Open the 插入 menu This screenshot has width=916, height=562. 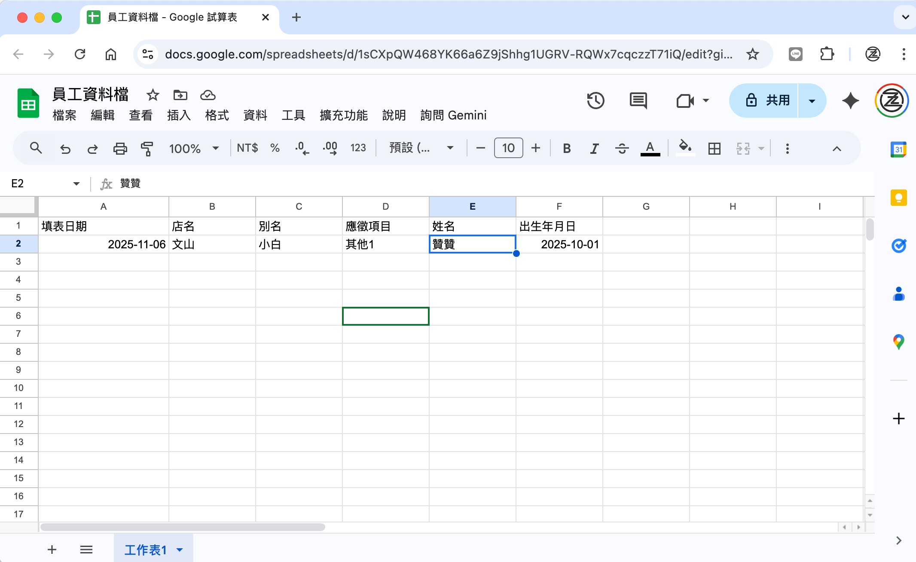point(178,115)
